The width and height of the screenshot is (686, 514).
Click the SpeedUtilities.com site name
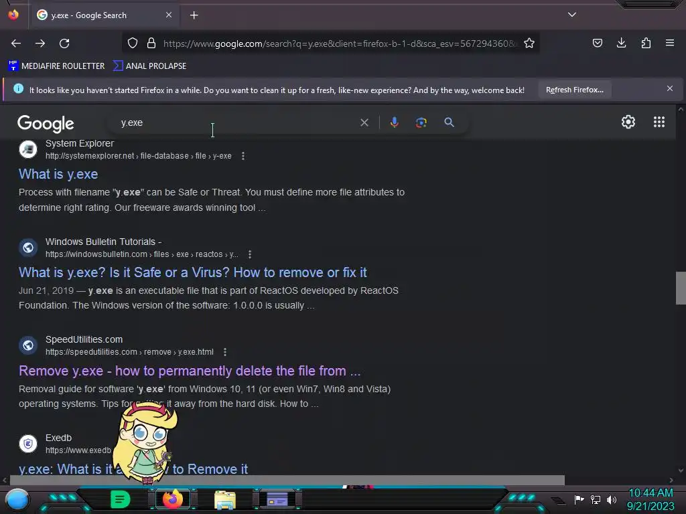click(x=84, y=339)
